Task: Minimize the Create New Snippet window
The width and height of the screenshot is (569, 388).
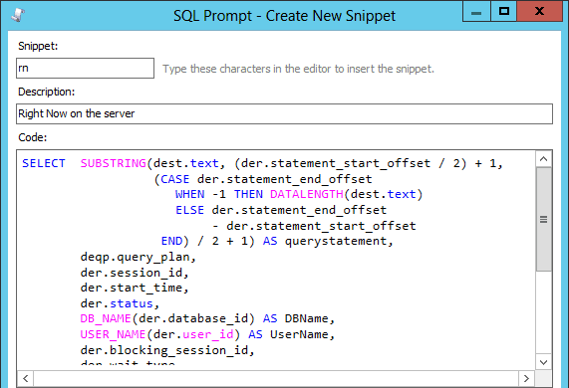Action: [x=476, y=12]
